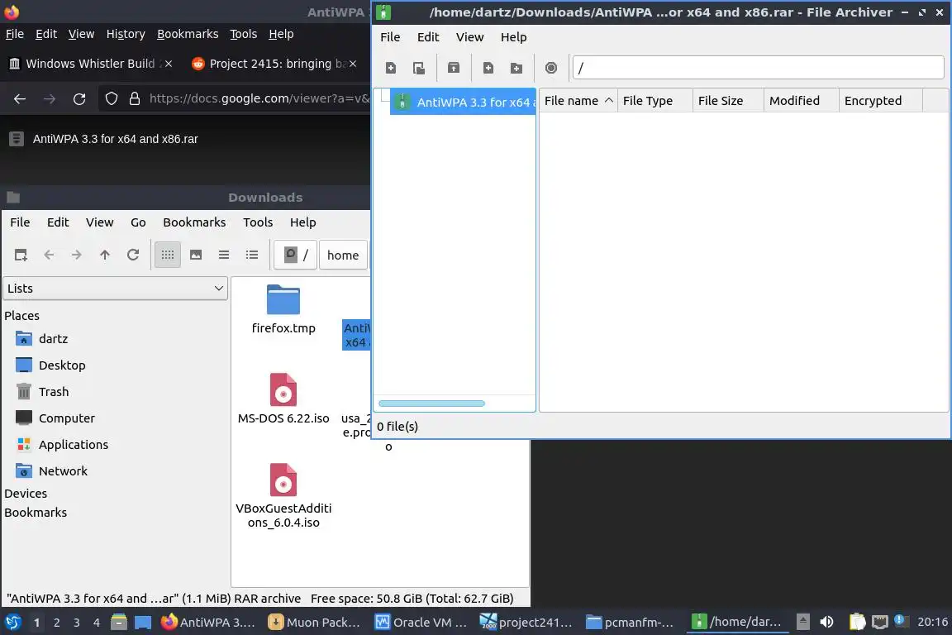Select AntiWPA 3.3 archive node in tree
The image size is (952, 635).
[463, 102]
